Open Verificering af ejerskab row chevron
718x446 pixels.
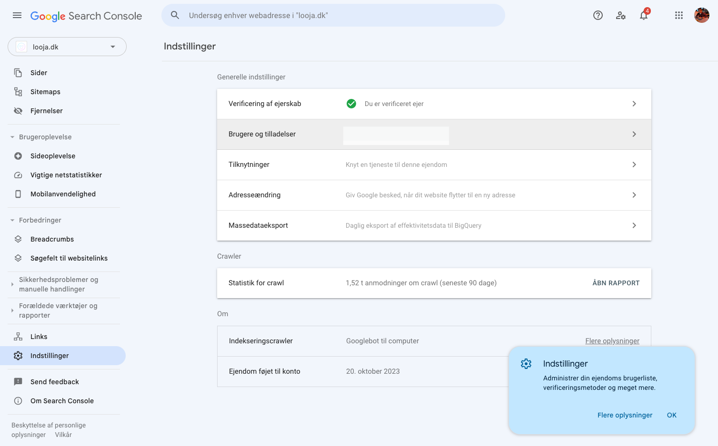coord(634,104)
